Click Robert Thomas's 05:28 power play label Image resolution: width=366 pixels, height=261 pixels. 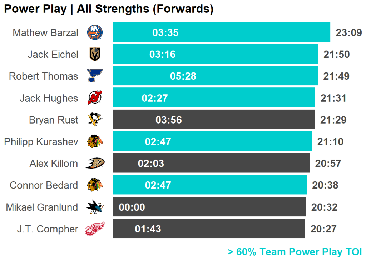click(x=183, y=76)
